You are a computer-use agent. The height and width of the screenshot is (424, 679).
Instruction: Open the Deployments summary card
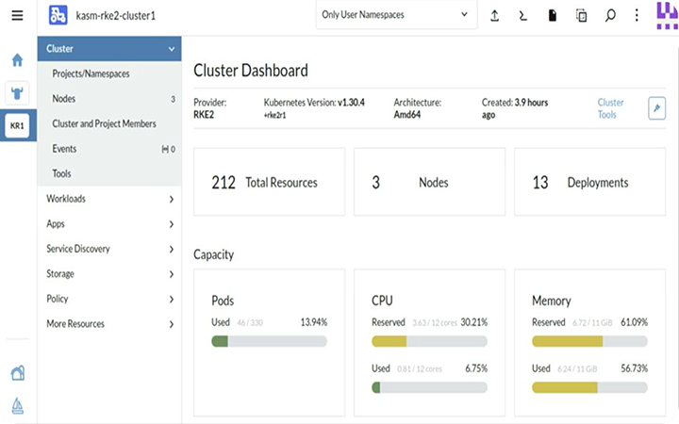tap(589, 183)
